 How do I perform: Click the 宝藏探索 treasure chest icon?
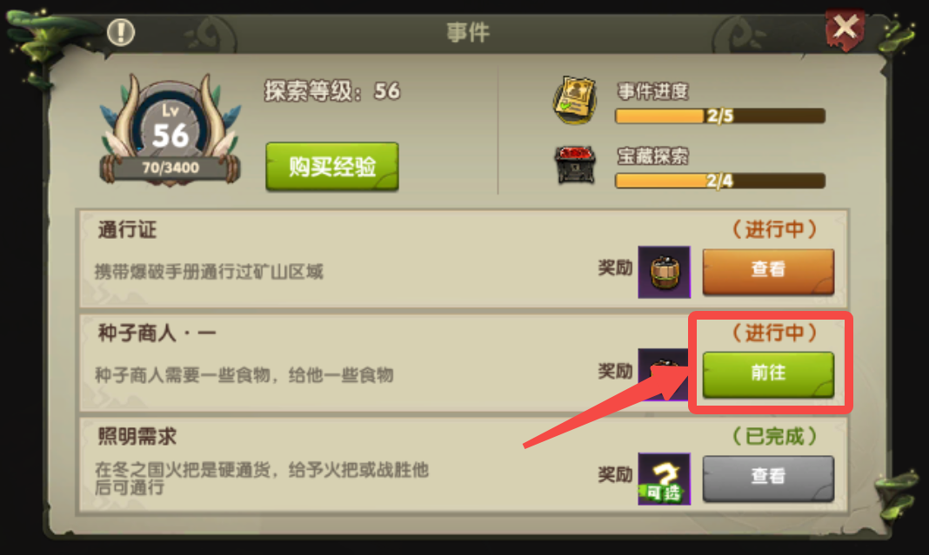click(x=575, y=165)
